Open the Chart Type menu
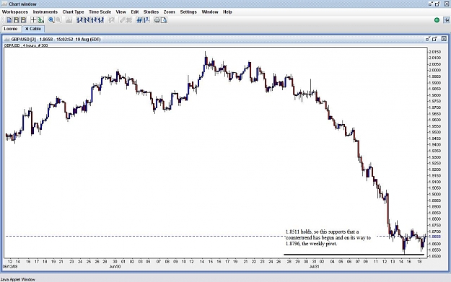451x282 pixels. coord(73,12)
